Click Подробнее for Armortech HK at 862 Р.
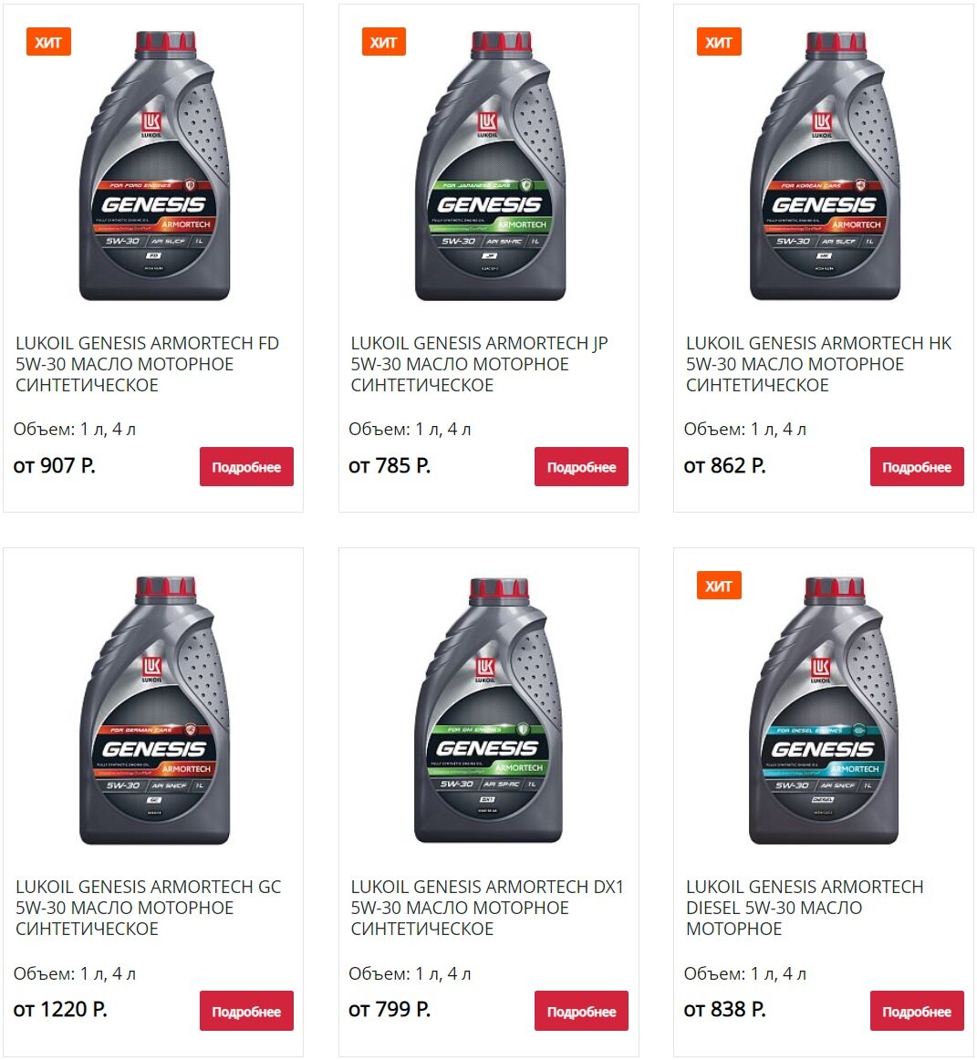This screenshot has width=977, height=1060. (x=917, y=466)
